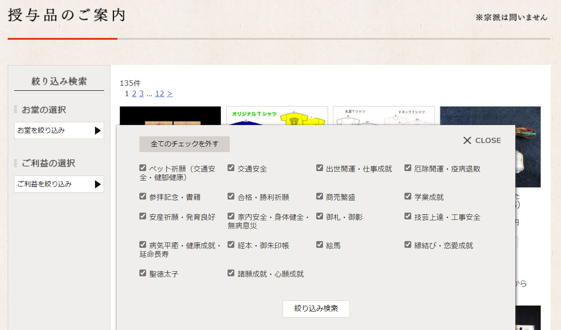Viewport: 561px width, 330px height.
Task: Jump to page 12 of results
Action: [x=159, y=94]
